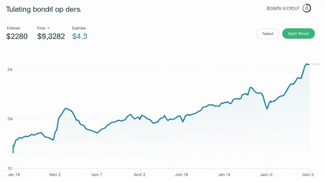Click the "DSIFB IEICPOUT" account label
The height and width of the screenshot is (182, 325).
[x=285, y=9]
